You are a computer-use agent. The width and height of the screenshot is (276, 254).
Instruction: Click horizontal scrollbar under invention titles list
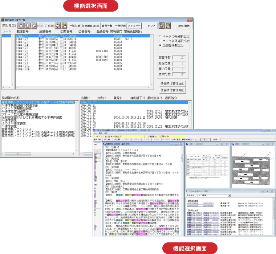coord(38,154)
